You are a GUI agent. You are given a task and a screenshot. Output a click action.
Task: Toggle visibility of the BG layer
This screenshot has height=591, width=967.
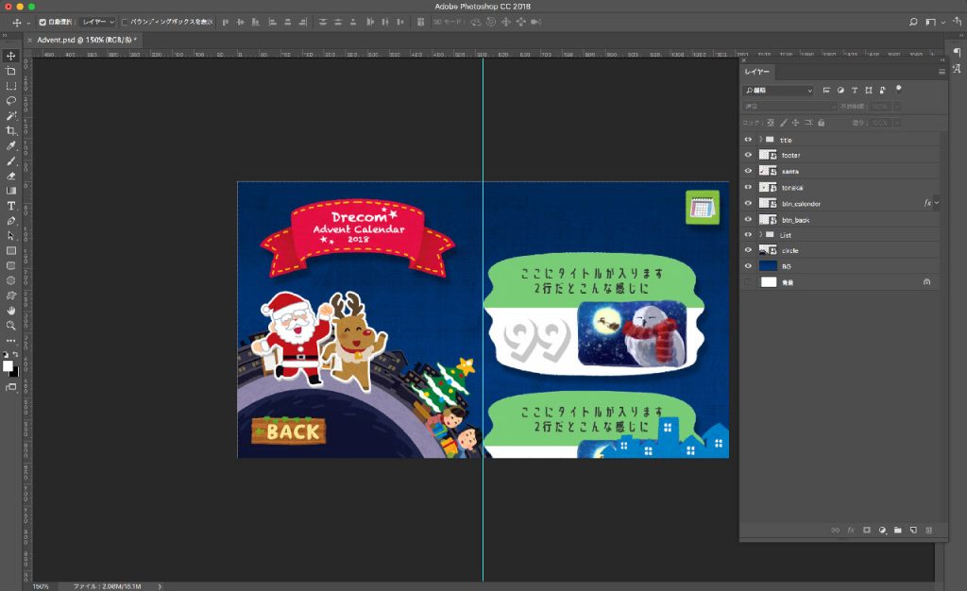(748, 266)
